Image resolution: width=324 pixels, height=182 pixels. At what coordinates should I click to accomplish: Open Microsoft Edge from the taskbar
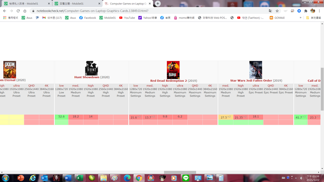127,178
